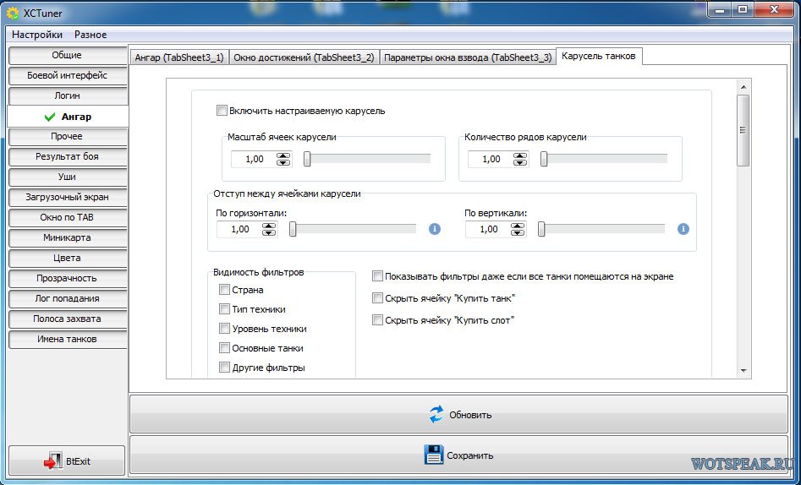
Task: Click the floppy disk save icon
Action: (x=433, y=455)
